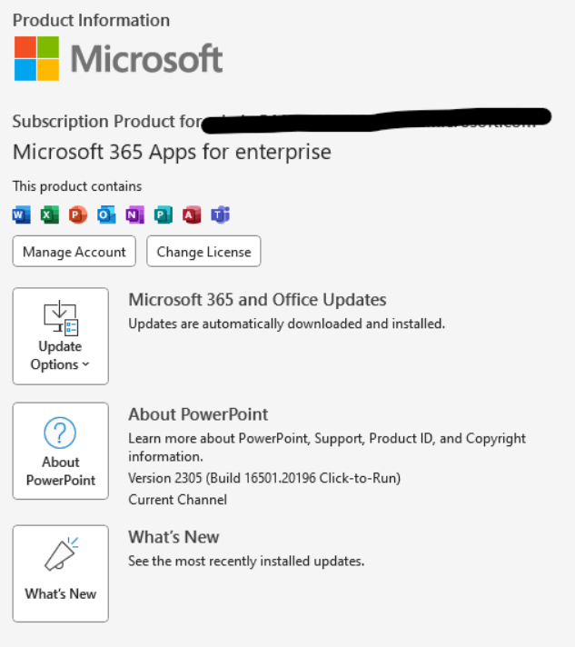This screenshot has width=575, height=647.
Task: Click the PowerPoint app icon in product list
Action: [x=78, y=215]
